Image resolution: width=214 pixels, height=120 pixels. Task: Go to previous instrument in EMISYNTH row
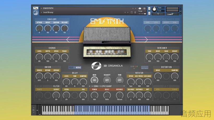click(x=133, y=8)
